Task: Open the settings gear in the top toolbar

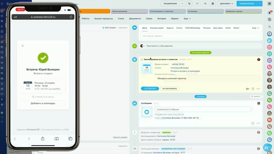Action: (213, 3)
